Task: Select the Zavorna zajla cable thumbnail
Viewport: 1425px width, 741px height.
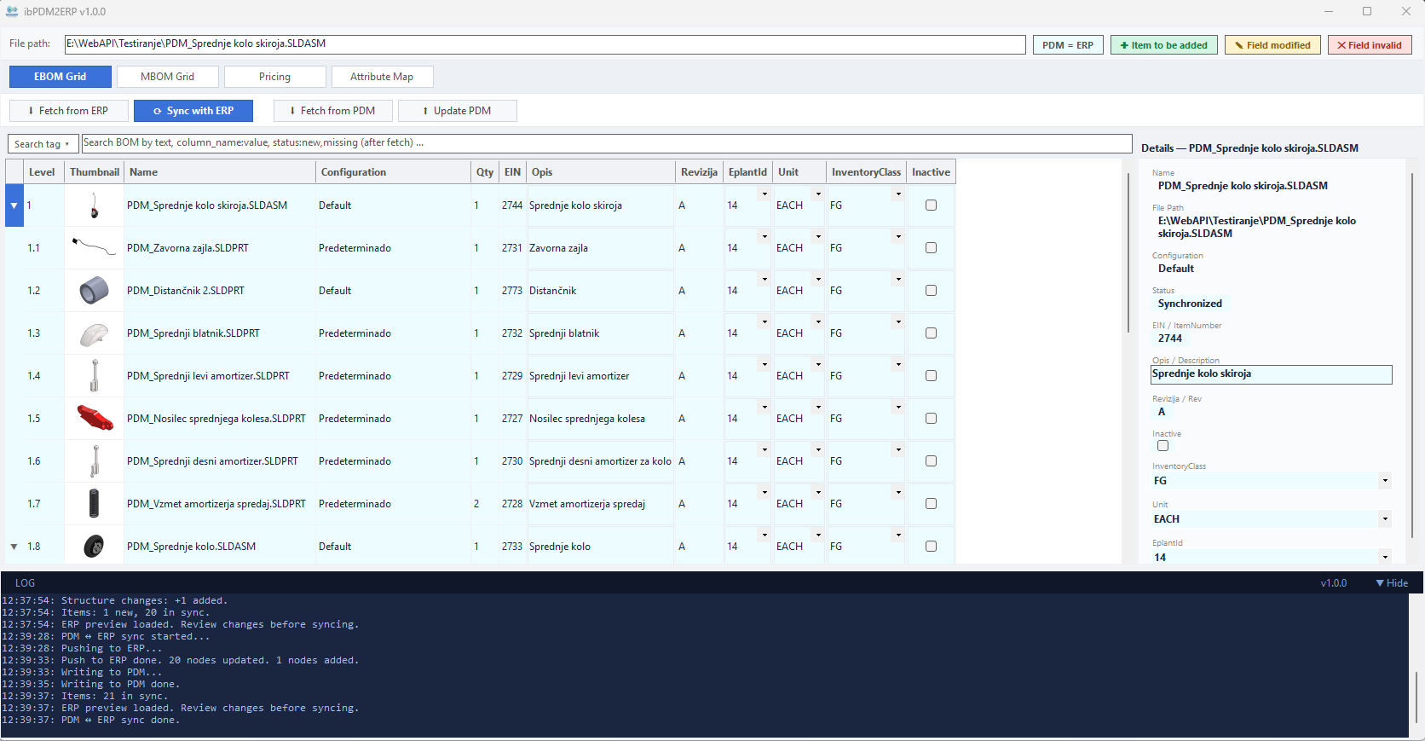Action: 94,247
